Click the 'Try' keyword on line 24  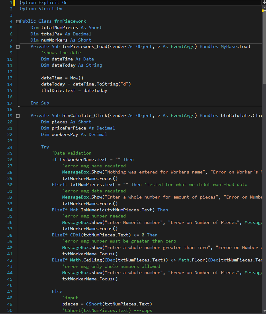pos(45,147)
